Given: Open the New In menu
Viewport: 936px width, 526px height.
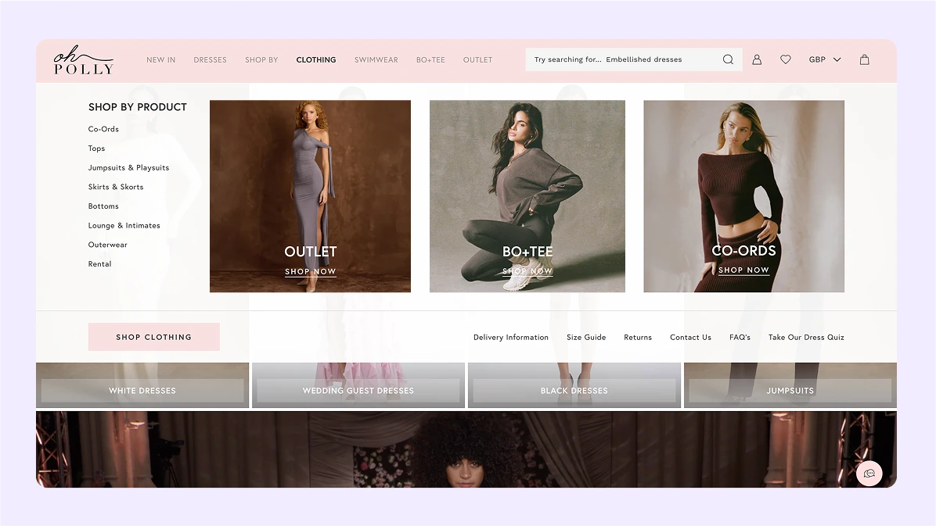Looking at the screenshot, I should 161,59.
